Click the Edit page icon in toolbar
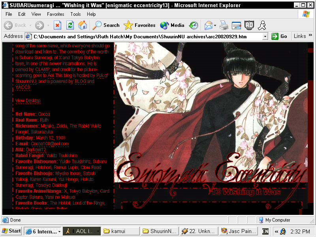The height and width of the screenshot is (237, 316). pos(236,25)
